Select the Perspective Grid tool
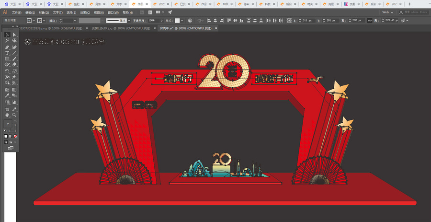 tap(14, 83)
